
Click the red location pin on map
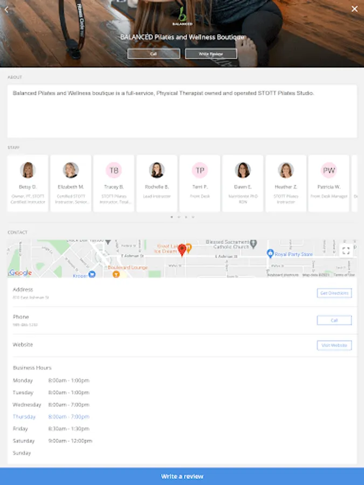click(x=182, y=250)
